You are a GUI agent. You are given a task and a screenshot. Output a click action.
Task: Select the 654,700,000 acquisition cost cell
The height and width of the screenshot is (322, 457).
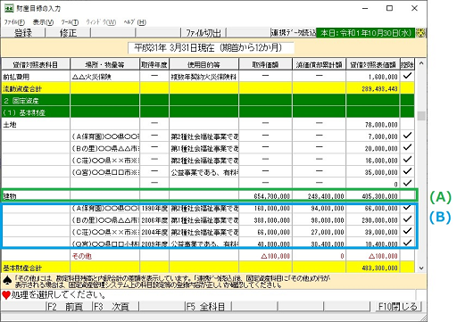click(265, 196)
